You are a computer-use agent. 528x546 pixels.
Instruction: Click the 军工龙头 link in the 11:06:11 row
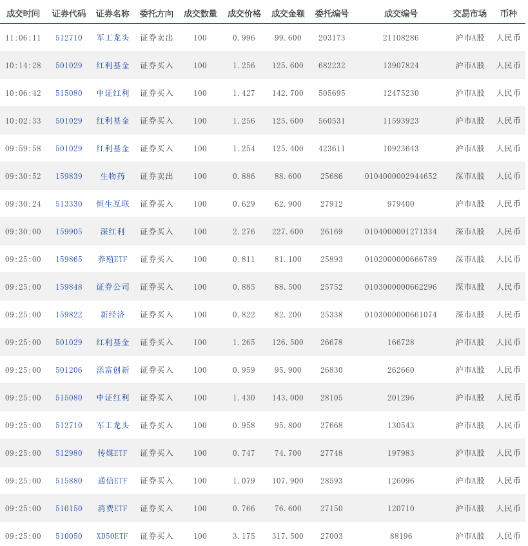tap(113, 38)
